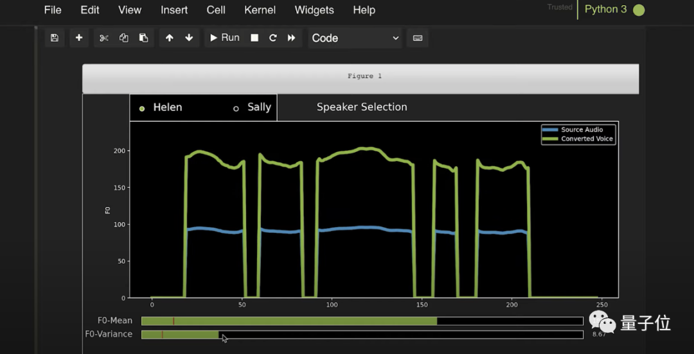
Task: Interrupt the kernel with stop icon
Action: tap(254, 38)
